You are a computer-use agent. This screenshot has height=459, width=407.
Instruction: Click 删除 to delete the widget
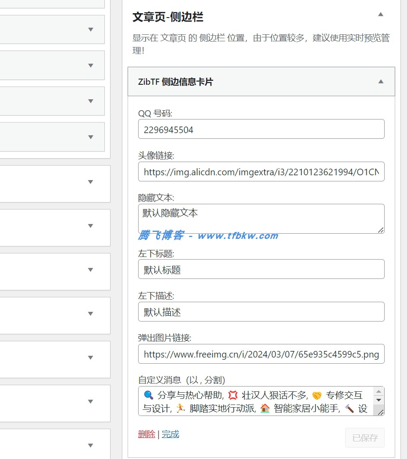(146, 434)
